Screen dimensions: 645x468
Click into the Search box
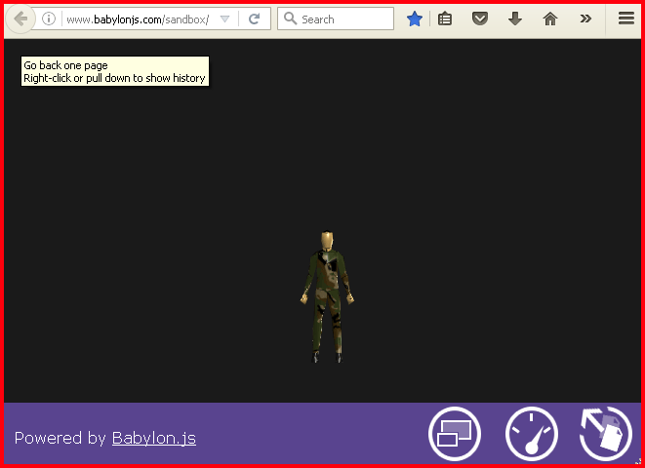pos(336,19)
